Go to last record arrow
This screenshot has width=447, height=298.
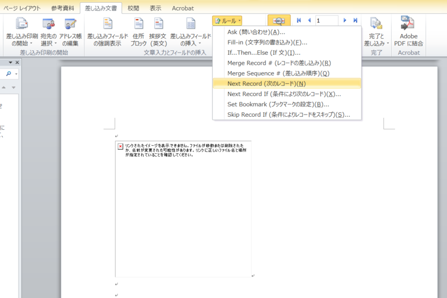pyautogui.click(x=355, y=20)
